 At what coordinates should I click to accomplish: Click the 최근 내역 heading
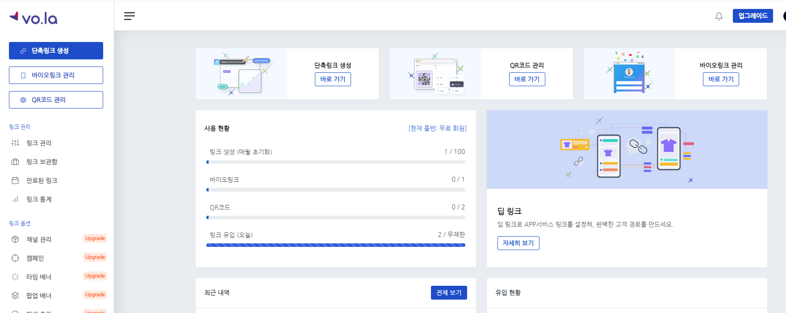pos(217,292)
